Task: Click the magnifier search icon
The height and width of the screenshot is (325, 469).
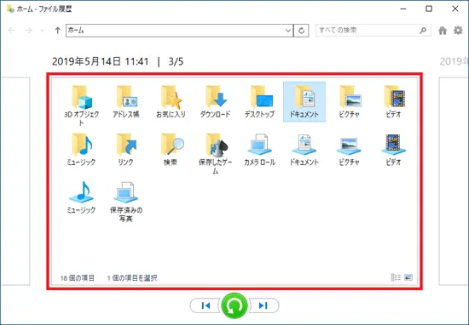Action: (423, 30)
